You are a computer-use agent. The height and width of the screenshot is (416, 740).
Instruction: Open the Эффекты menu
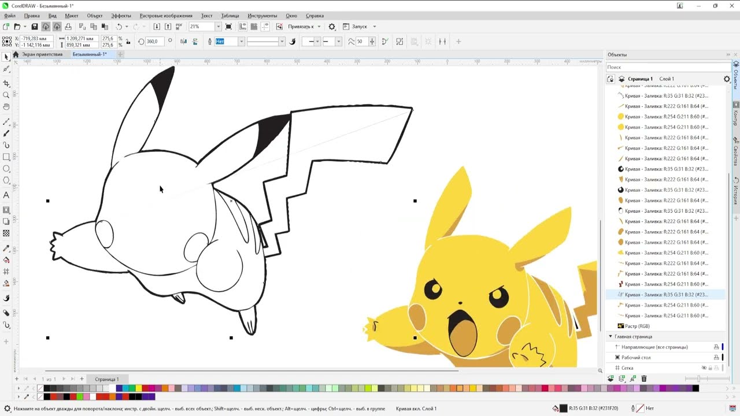pos(121,16)
